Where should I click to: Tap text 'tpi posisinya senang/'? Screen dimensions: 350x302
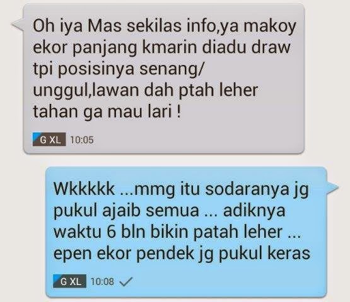pyautogui.click(x=119, y=69)
